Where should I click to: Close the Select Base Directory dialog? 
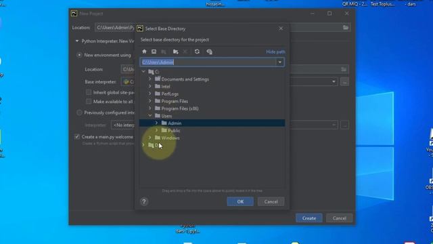[281, 28]
